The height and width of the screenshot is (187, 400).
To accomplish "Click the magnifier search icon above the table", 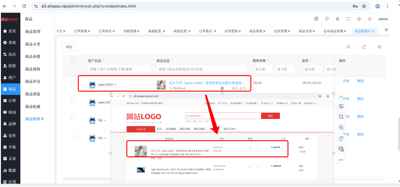I will click(x=348, y=47).
